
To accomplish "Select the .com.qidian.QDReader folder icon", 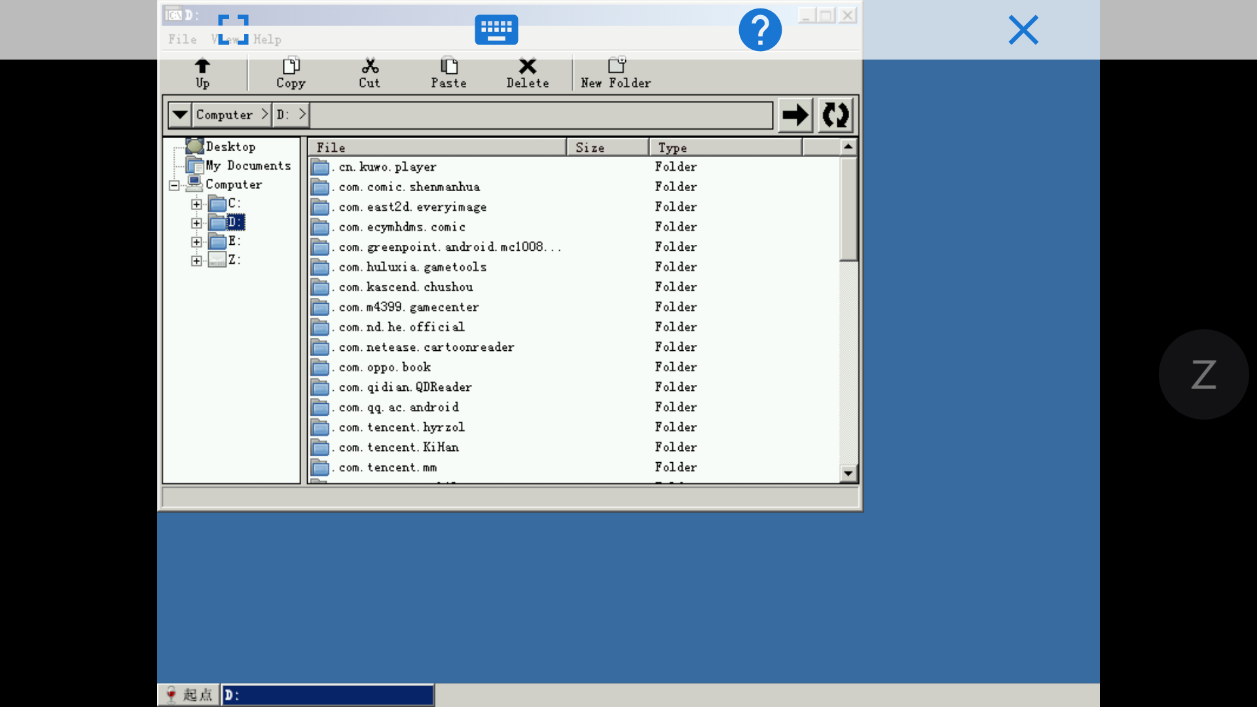I will click(319, 387).
